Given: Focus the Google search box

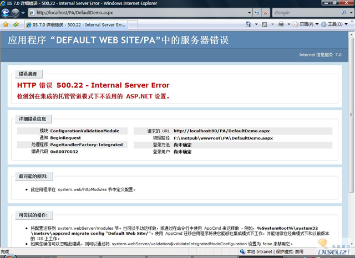Looking at the screenshot, I should click(306, 13).
